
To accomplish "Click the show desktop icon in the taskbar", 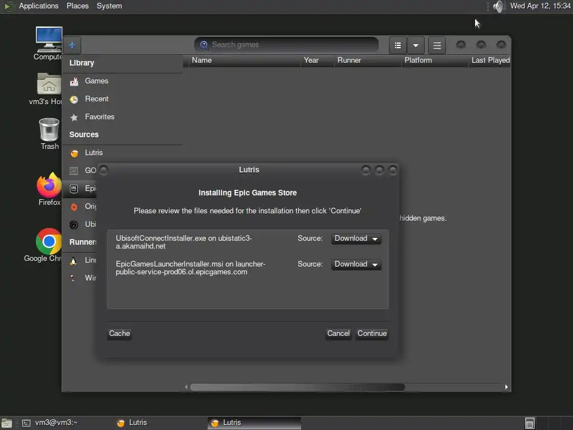I will pyautogui.click(x=7, y=423).
